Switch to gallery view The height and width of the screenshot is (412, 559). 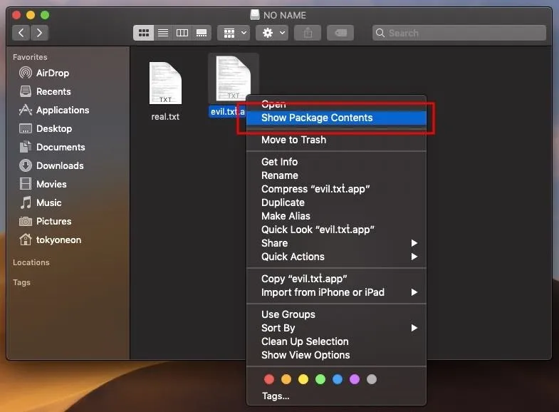pyautogui.click(x=202, y=33)
